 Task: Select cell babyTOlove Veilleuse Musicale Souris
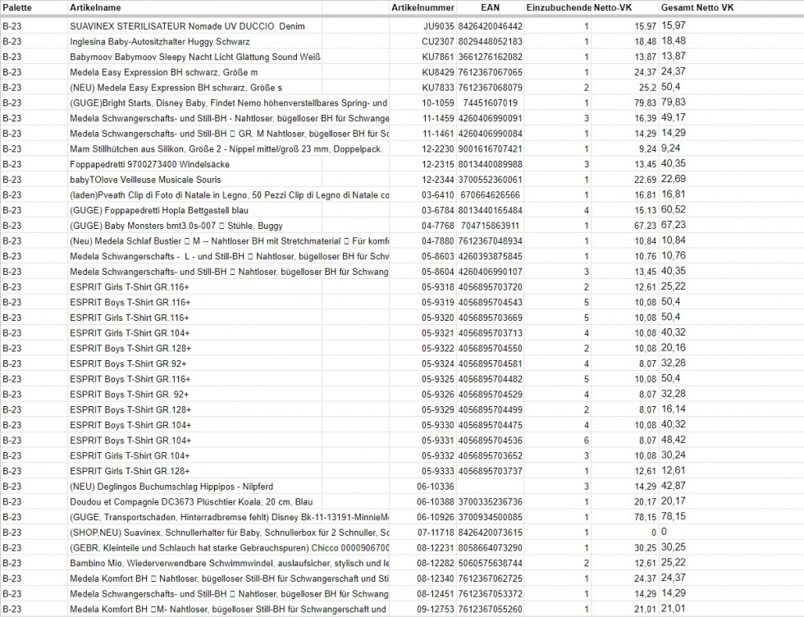146,180
